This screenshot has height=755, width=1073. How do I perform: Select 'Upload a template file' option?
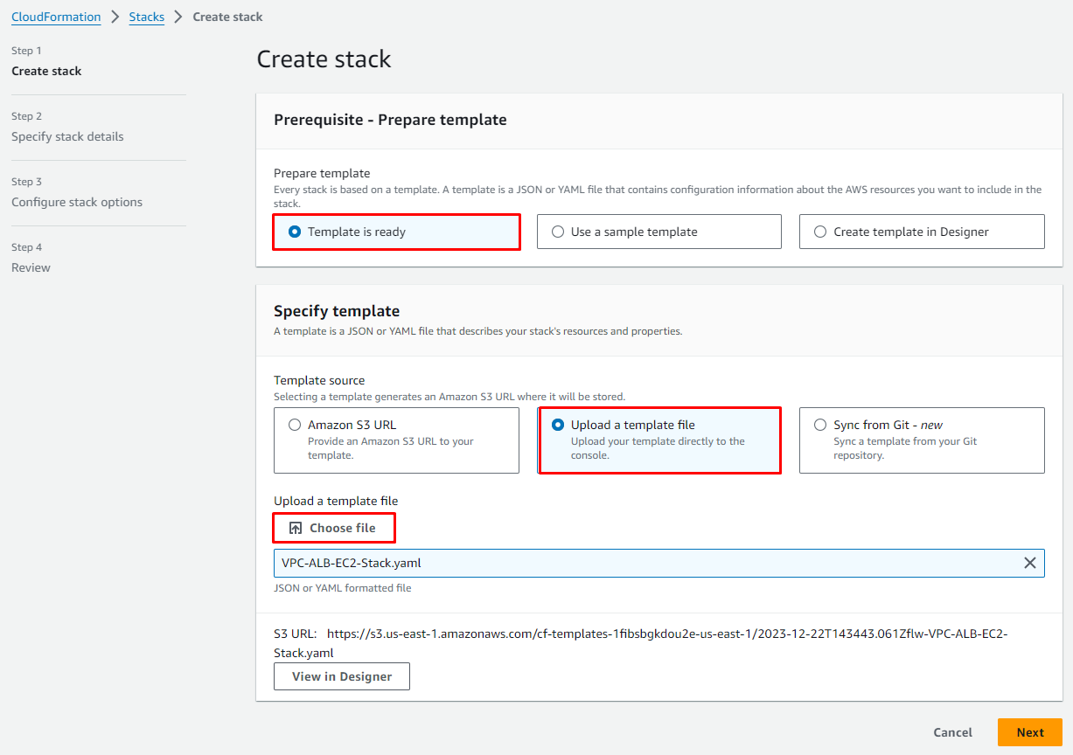tap(558, 426)
